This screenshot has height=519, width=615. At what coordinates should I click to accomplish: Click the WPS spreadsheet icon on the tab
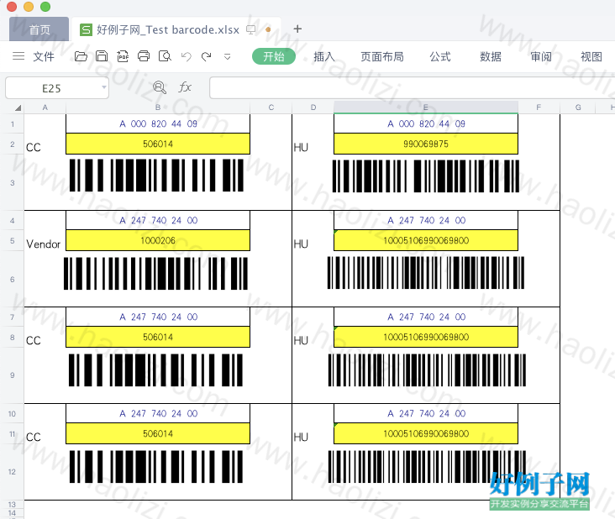(x=86, y=29)
